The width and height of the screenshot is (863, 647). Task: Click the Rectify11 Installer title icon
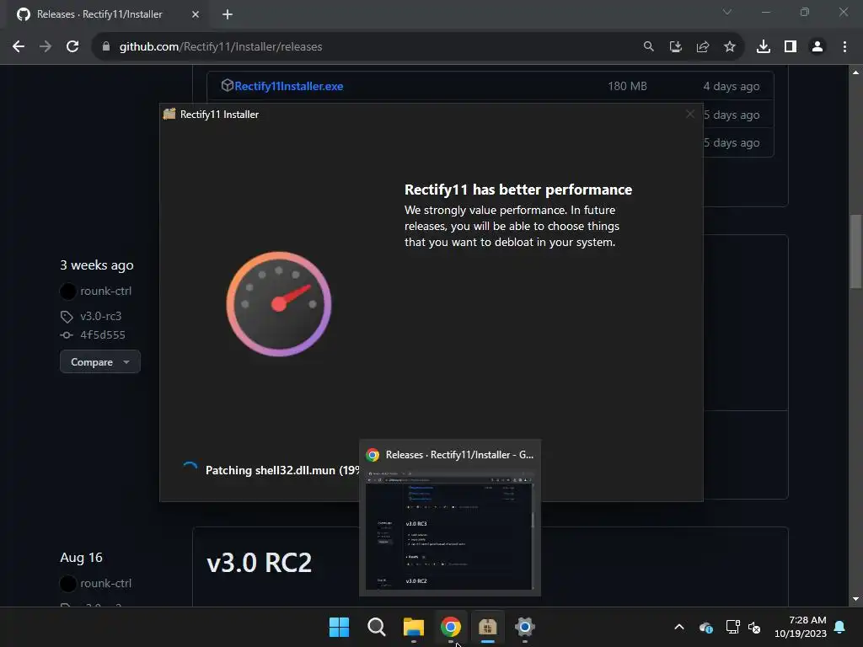pyautogui.click(x=169, y=114)
